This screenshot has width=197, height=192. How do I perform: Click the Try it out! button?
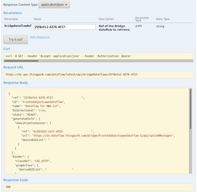click(16, 39)
